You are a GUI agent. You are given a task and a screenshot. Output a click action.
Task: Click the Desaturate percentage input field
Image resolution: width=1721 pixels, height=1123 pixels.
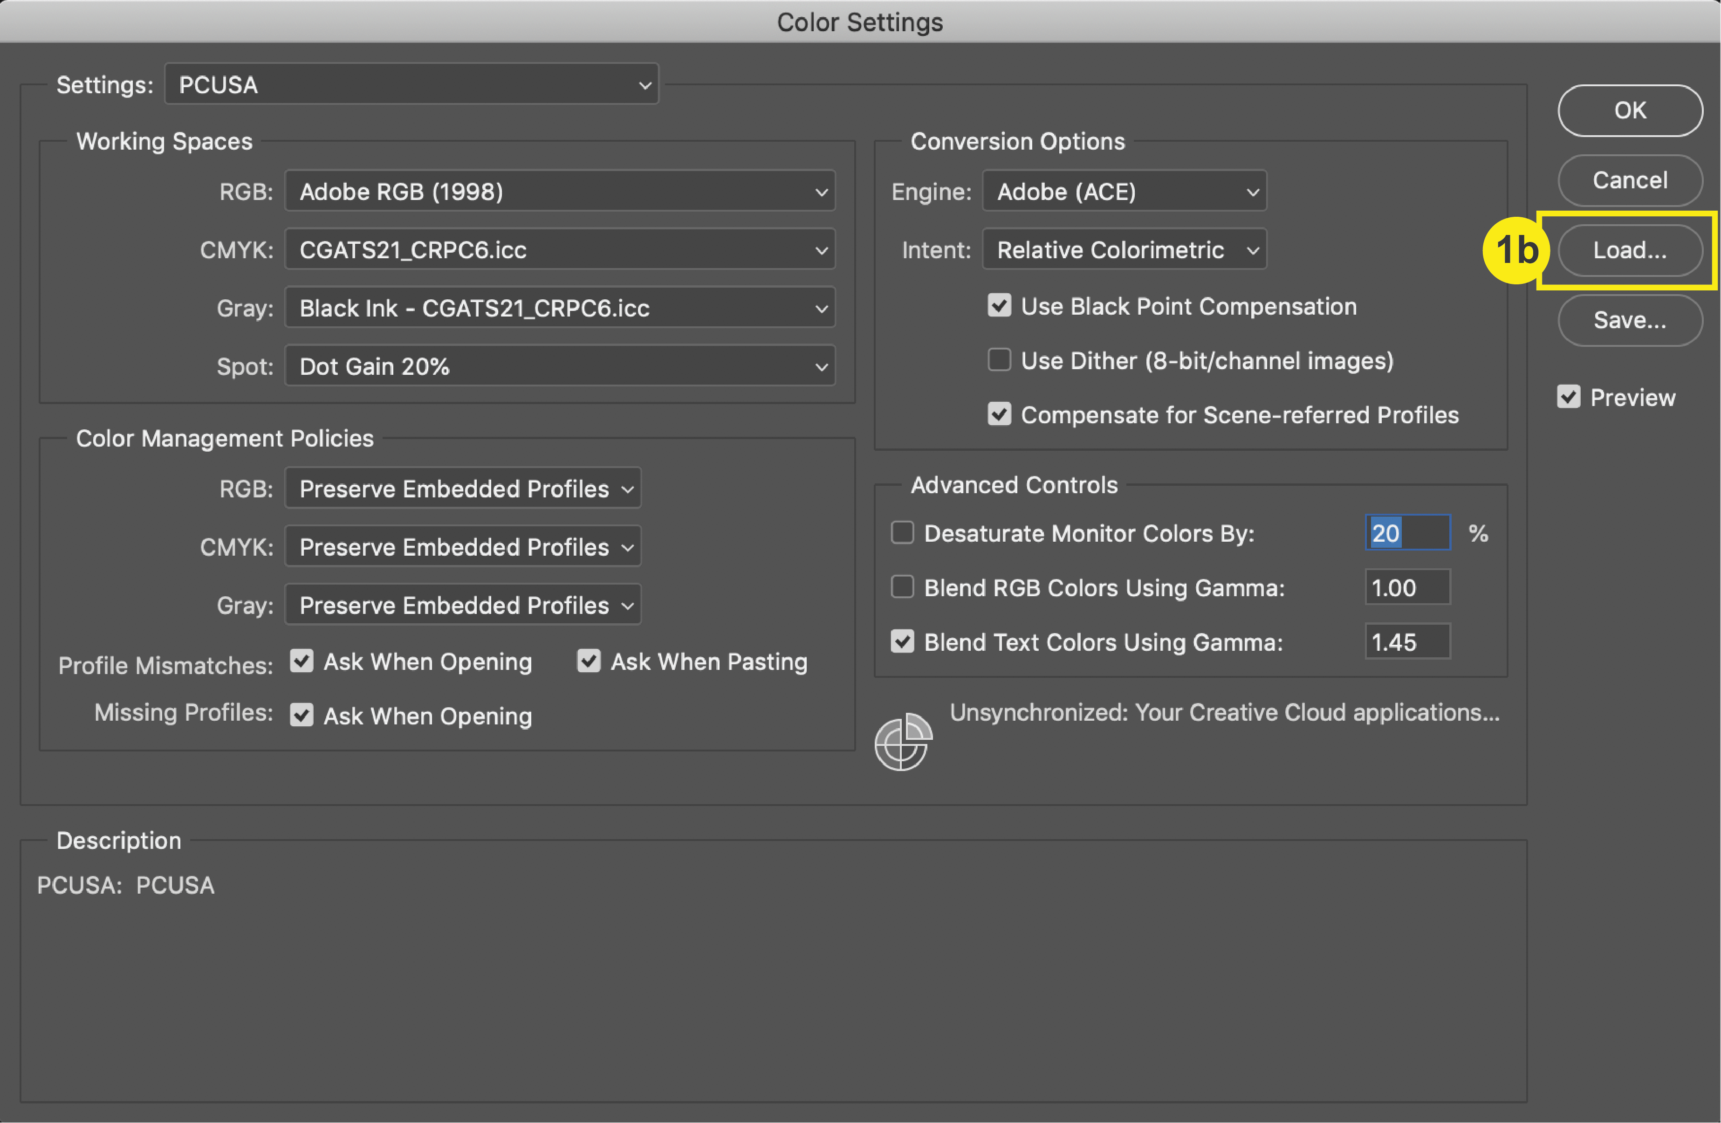click(1406, 533)
